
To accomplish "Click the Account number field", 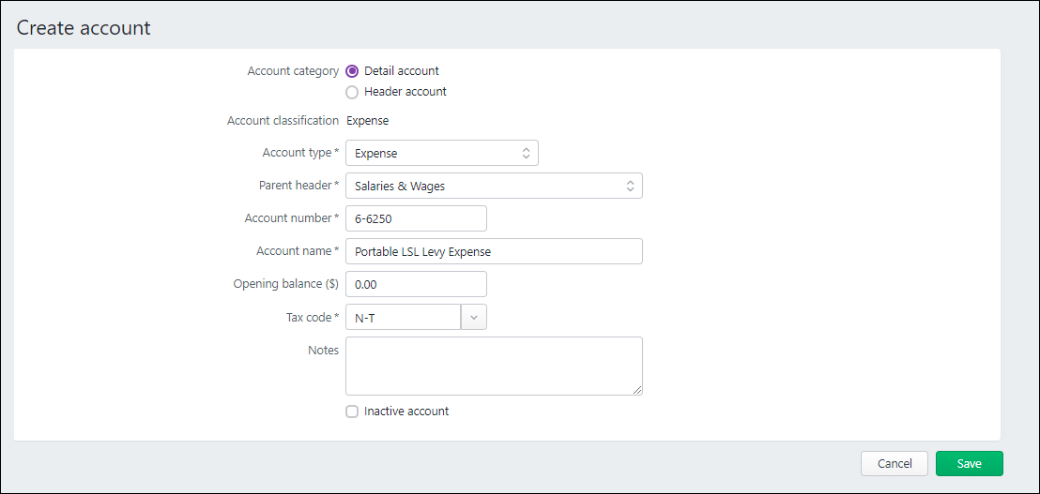I will point(416,218).
